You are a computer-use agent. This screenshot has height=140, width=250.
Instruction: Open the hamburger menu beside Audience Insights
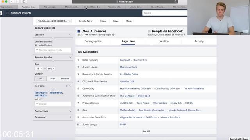(7, 13)
